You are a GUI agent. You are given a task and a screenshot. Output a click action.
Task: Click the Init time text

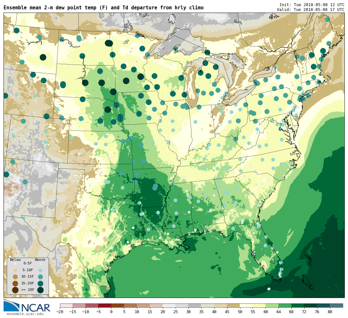click(x=312, y=5)
